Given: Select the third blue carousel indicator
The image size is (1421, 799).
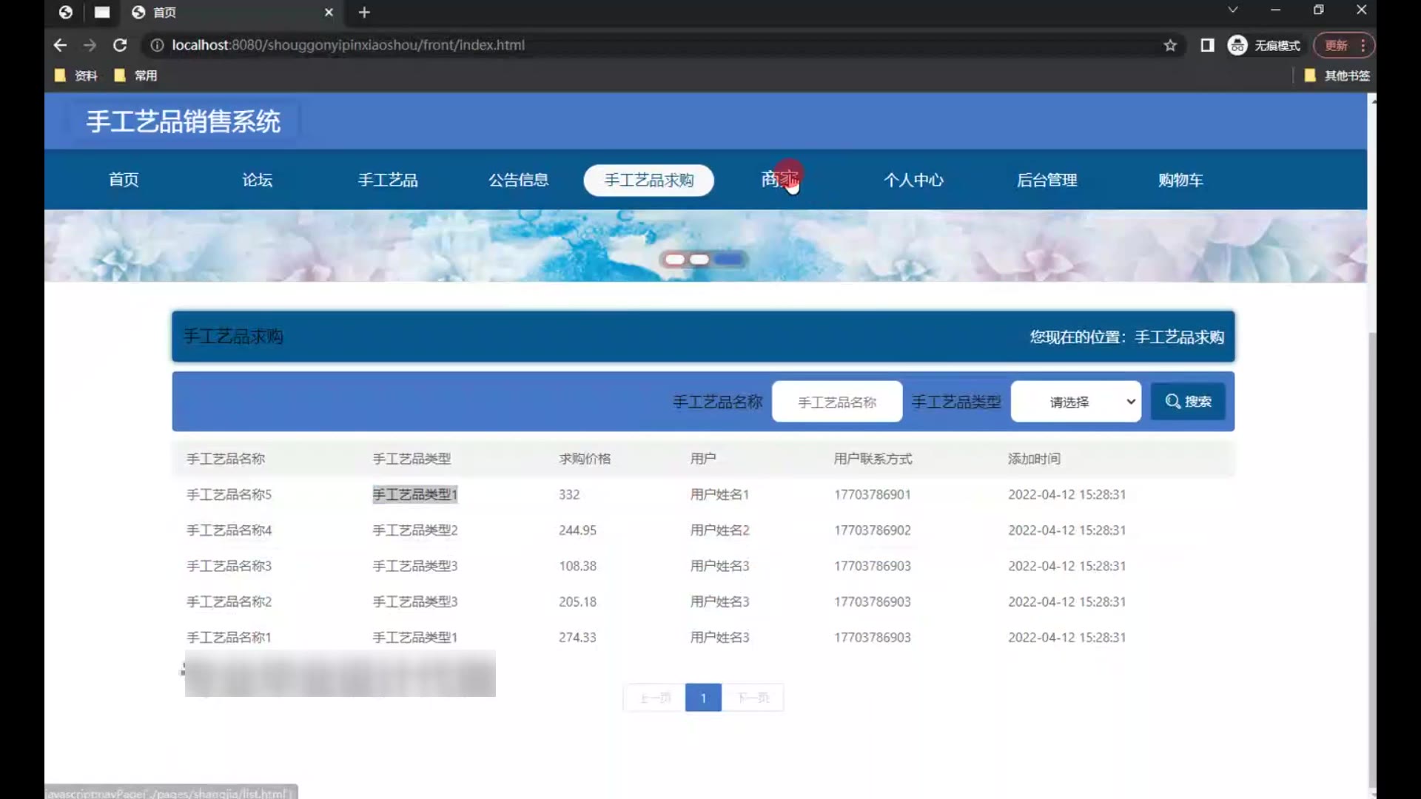Looking at the screenshot, I should coord(729,259).
